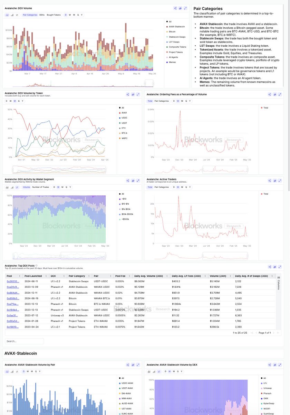Expand Top DEX Pools table fullscreen
The image size is (290, 415).
(x=280, y=267)
